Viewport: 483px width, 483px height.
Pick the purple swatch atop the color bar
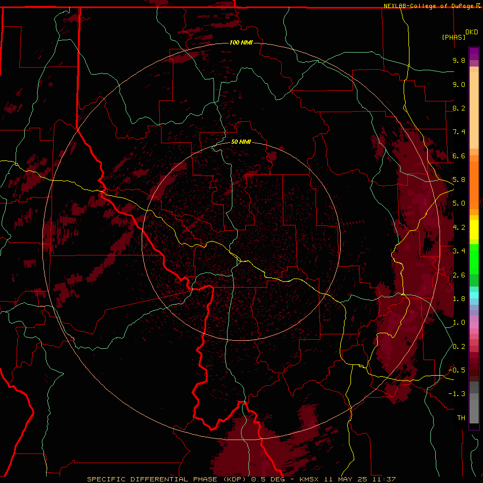point(474,54)
